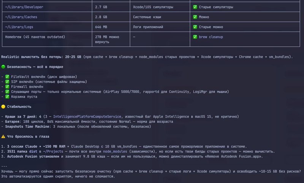Click bold 'Snapshots Time Machine:' label
Image resolution: width=304 pixels, height=183 pixels.
click(x=28, y=127)
